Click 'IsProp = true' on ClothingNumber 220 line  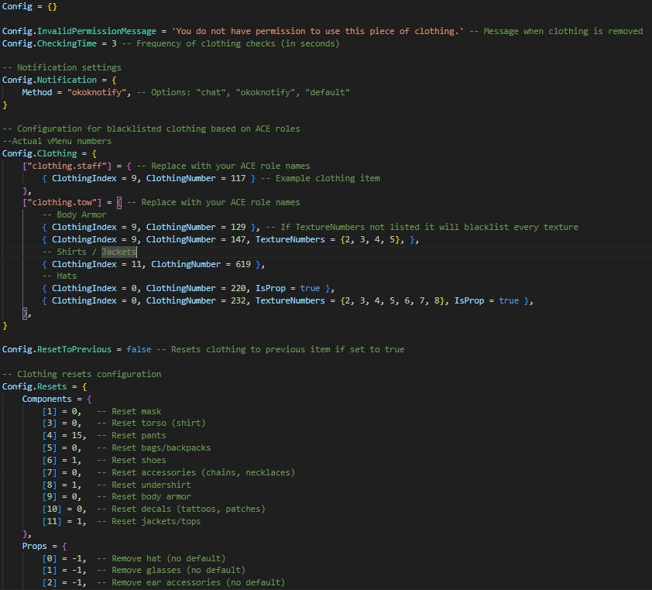click(x=288, y=289)
